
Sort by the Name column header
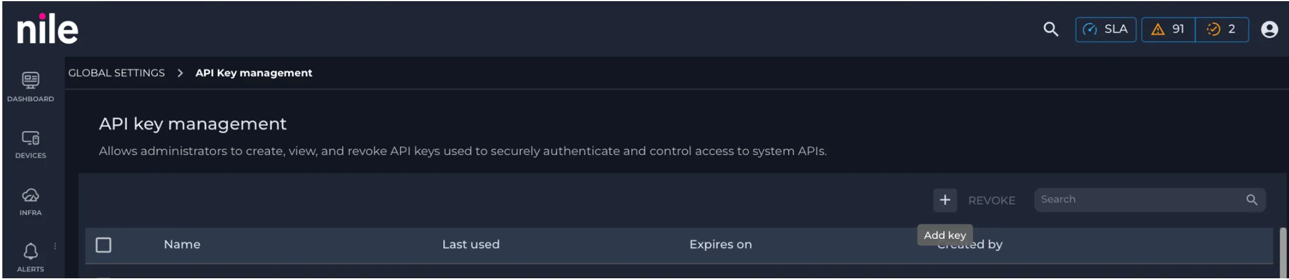click(182, 245)
